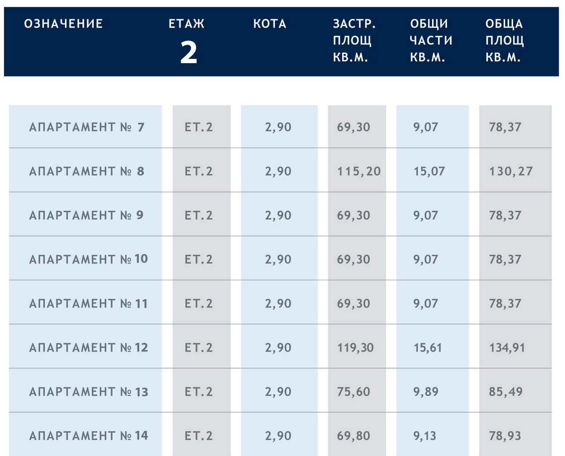Viewport: 565px width, 456px height.
Task: Click on АПАРТАМЕНТ № 13
Action: 88,392
